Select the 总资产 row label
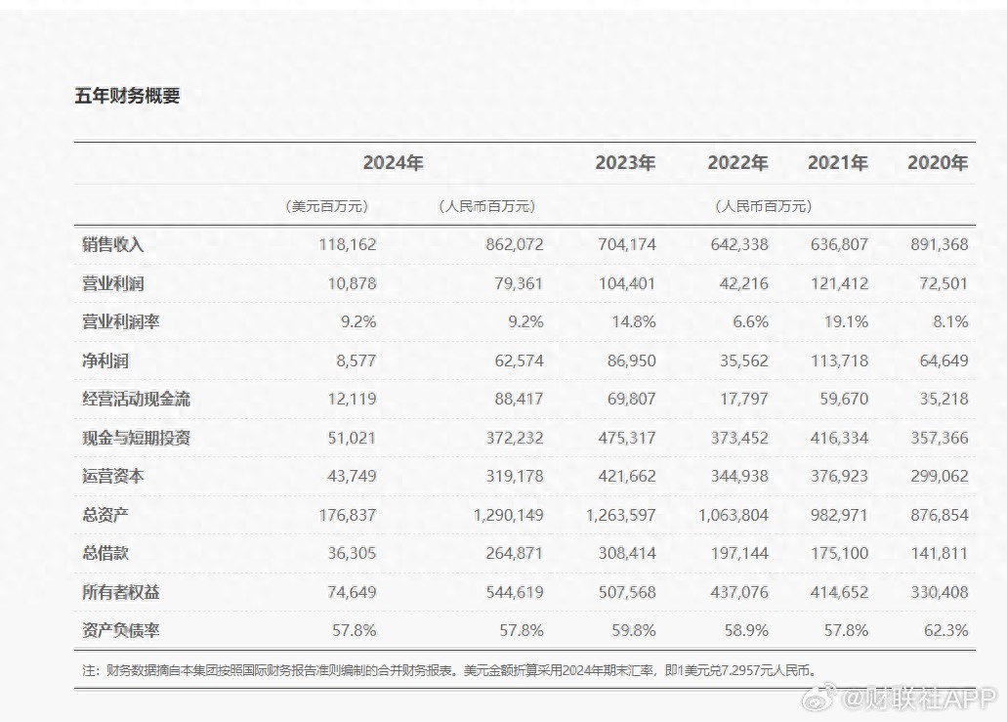This screenshot has height=722, width=1007. (105, 515)
